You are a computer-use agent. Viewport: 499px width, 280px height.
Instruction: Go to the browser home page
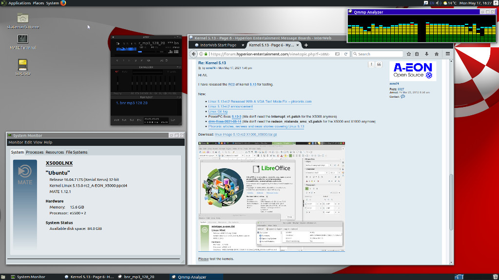point(437,54)
